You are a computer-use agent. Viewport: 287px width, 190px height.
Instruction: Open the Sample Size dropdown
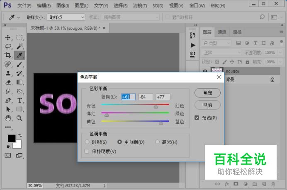pyautogui.click(x=66, y=17)
